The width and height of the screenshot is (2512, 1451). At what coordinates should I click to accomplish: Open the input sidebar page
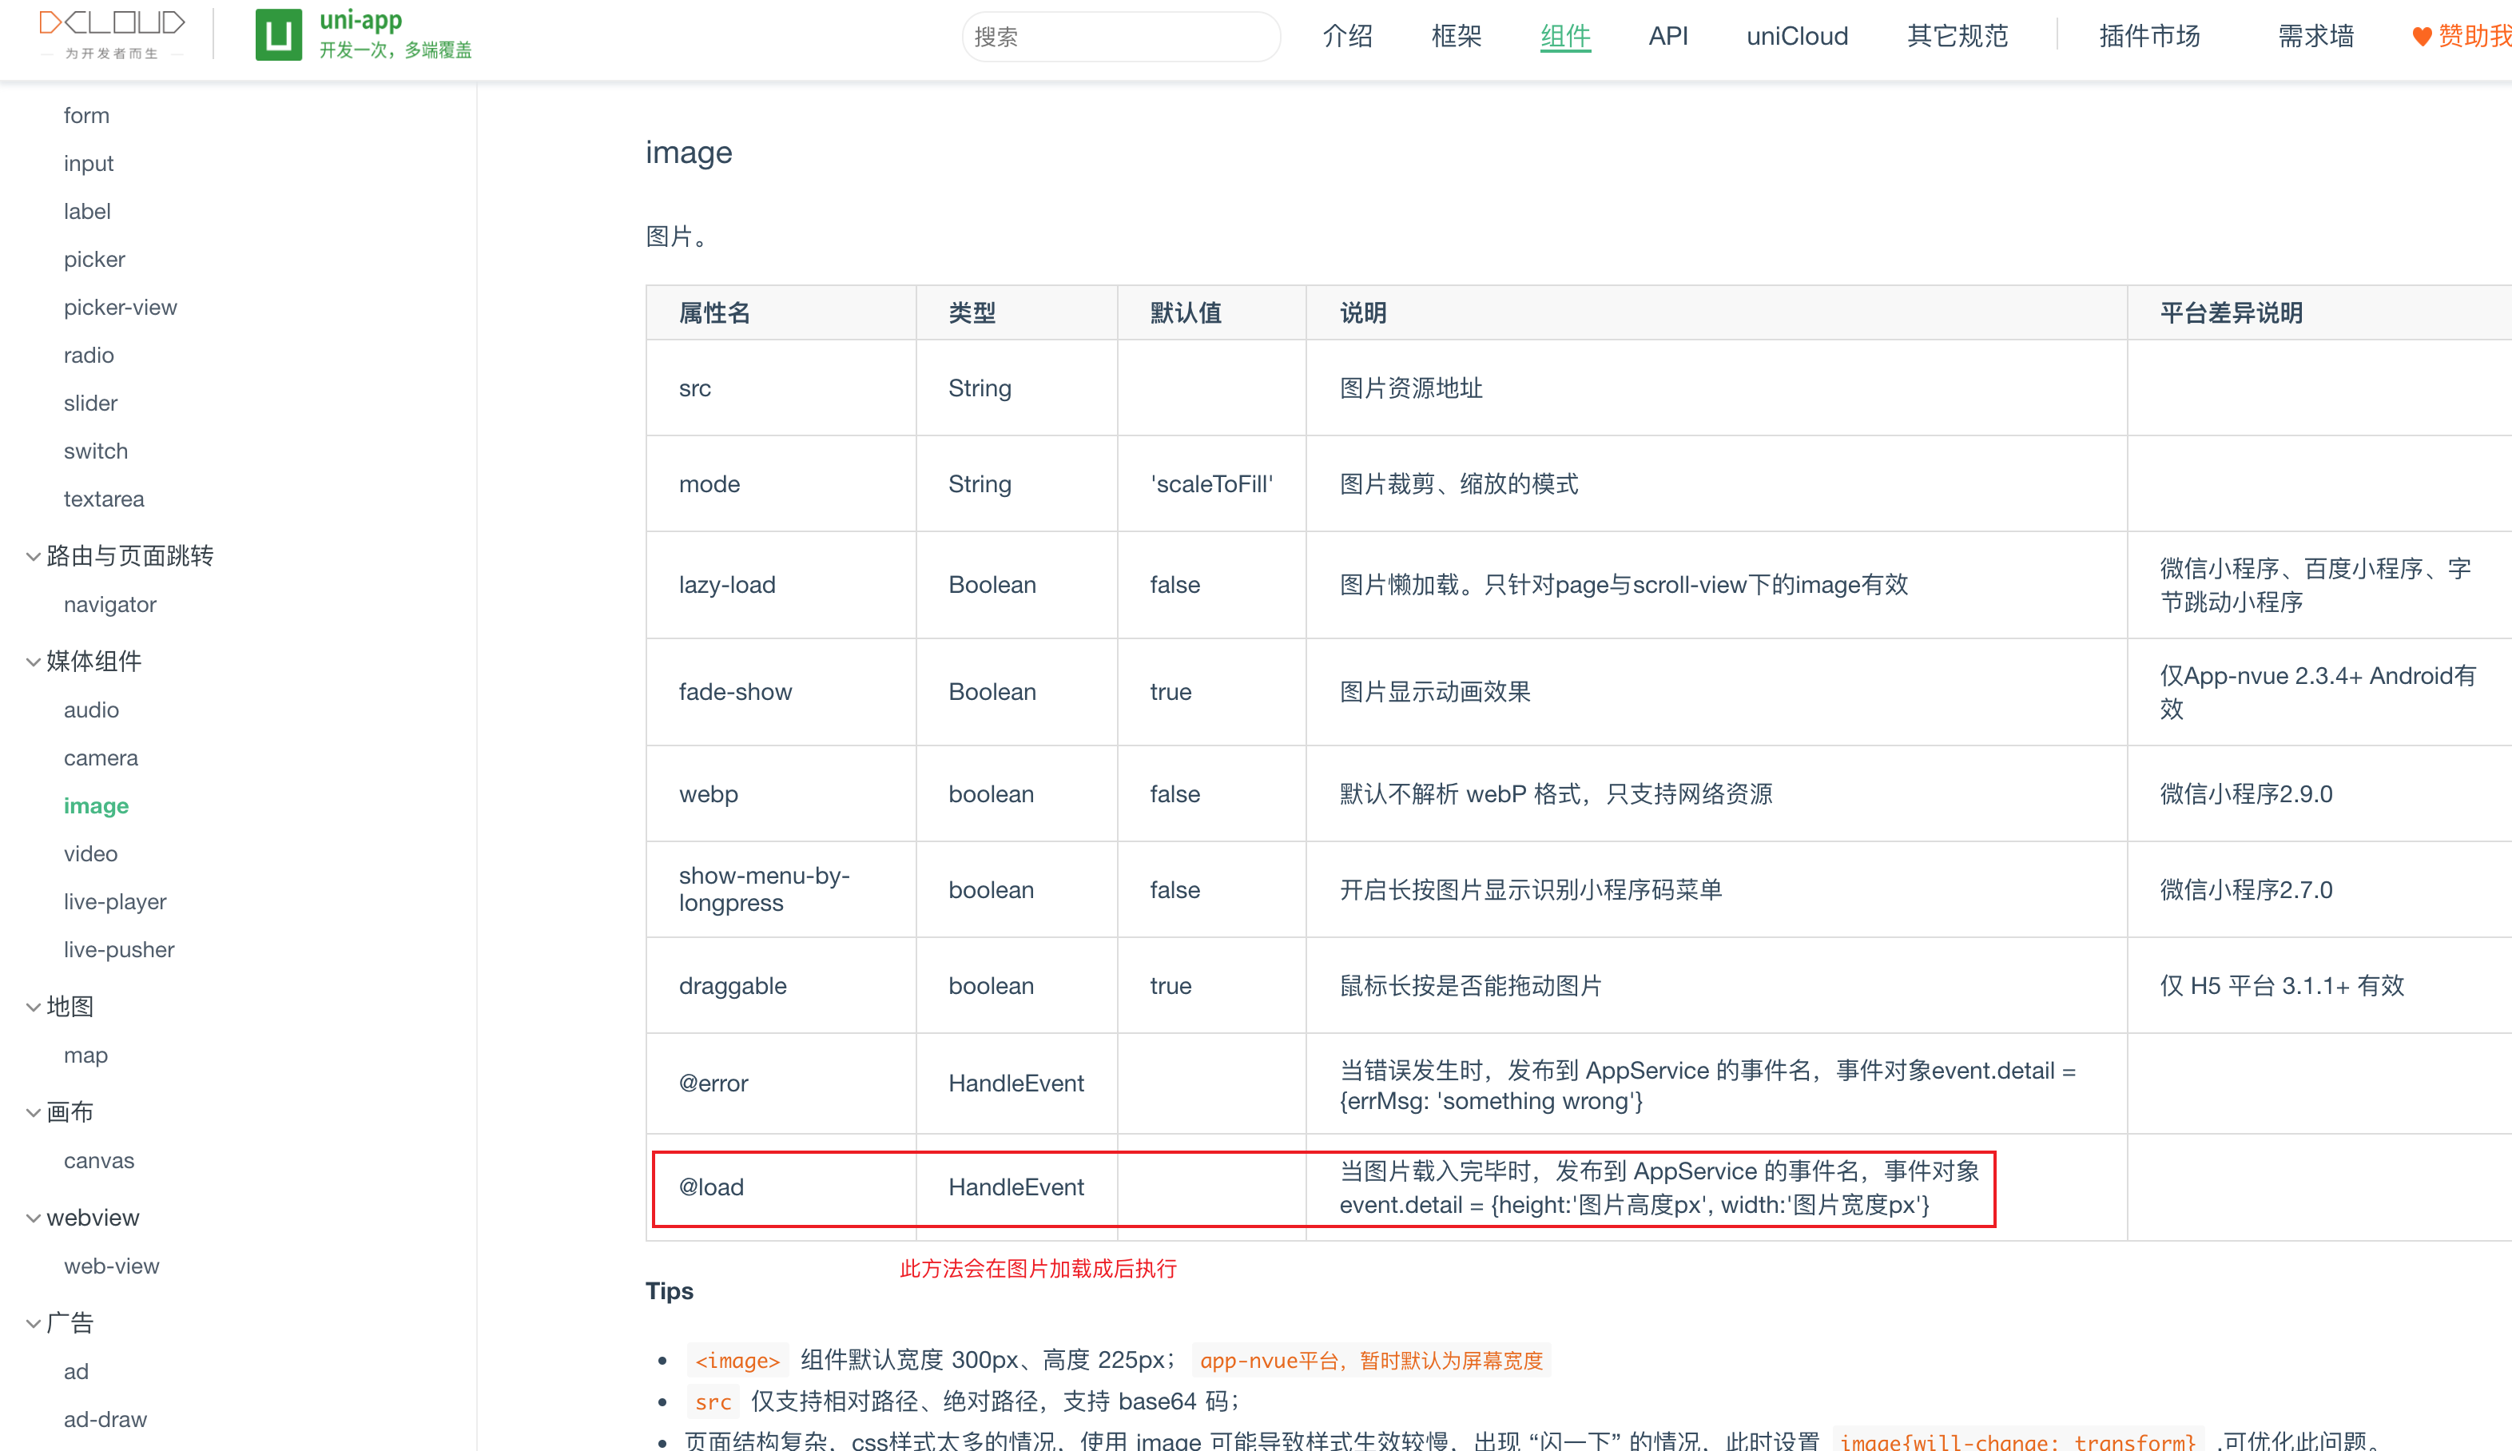pyautogui.click(x=89, y=164)
